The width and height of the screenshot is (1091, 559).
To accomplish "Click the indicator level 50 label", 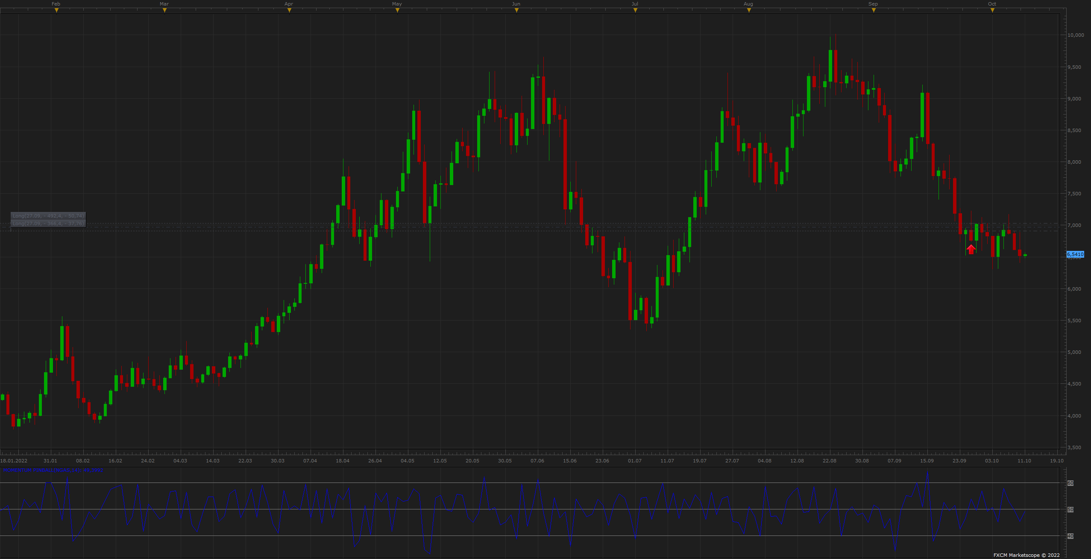I will (x=1070, y=509).
